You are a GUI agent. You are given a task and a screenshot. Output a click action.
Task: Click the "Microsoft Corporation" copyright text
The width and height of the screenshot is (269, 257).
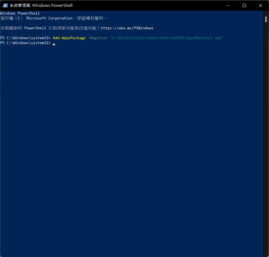[49, 18]
